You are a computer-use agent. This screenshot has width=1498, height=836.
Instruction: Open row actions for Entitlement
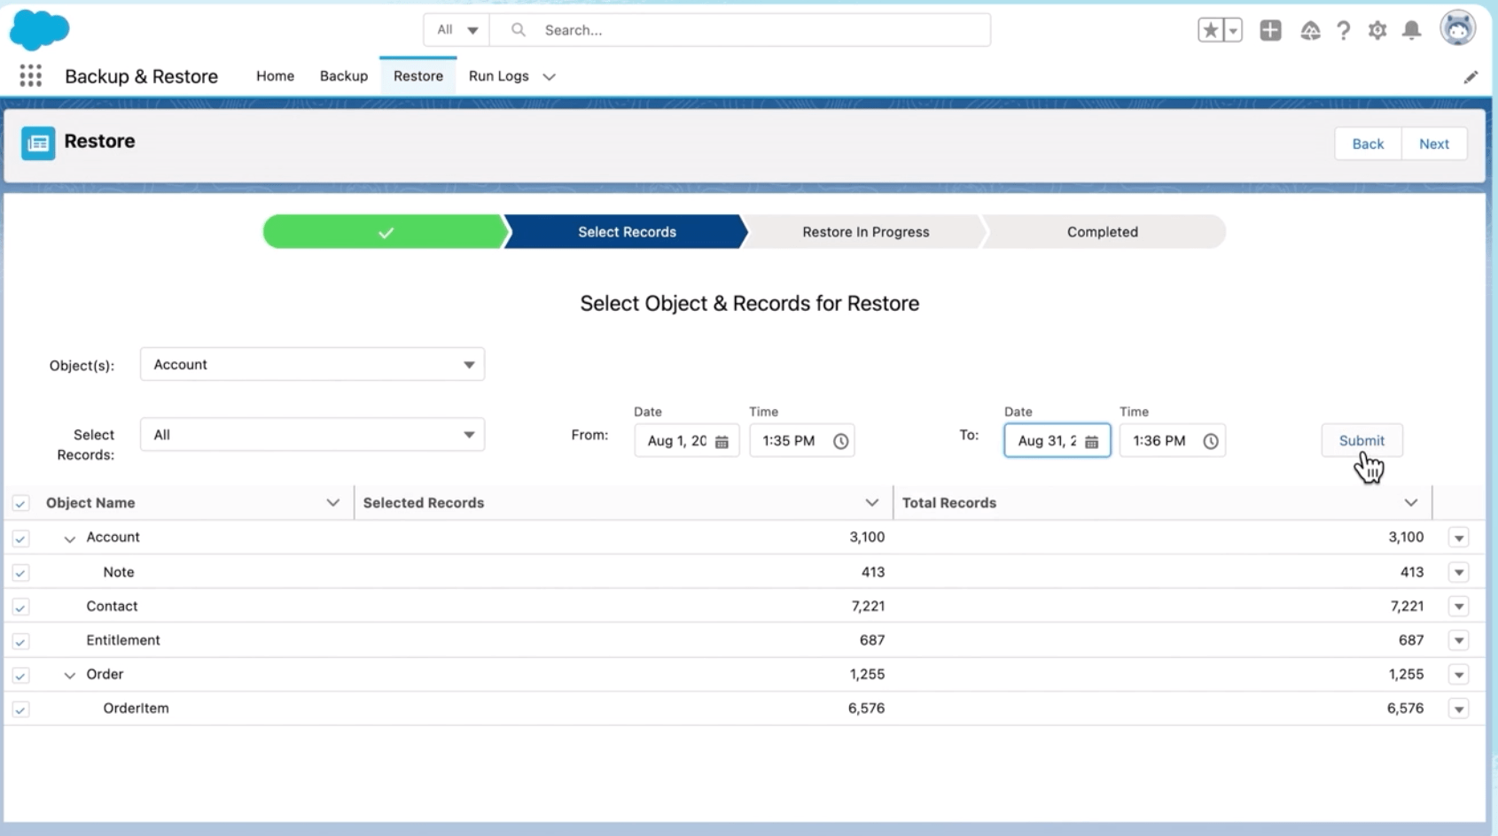click(x=1459, y=640)
